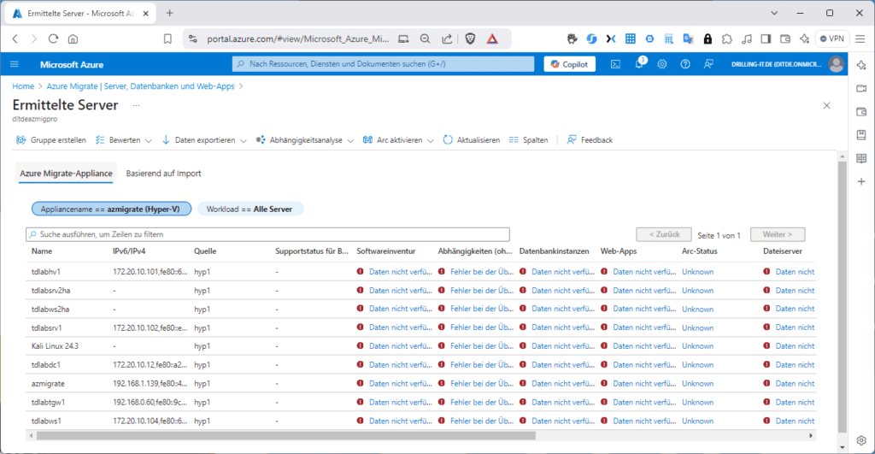Viewport: 875px width, 454px height.
Task: Open the Azure portal hamburger menu
Action: click(15, 64)
